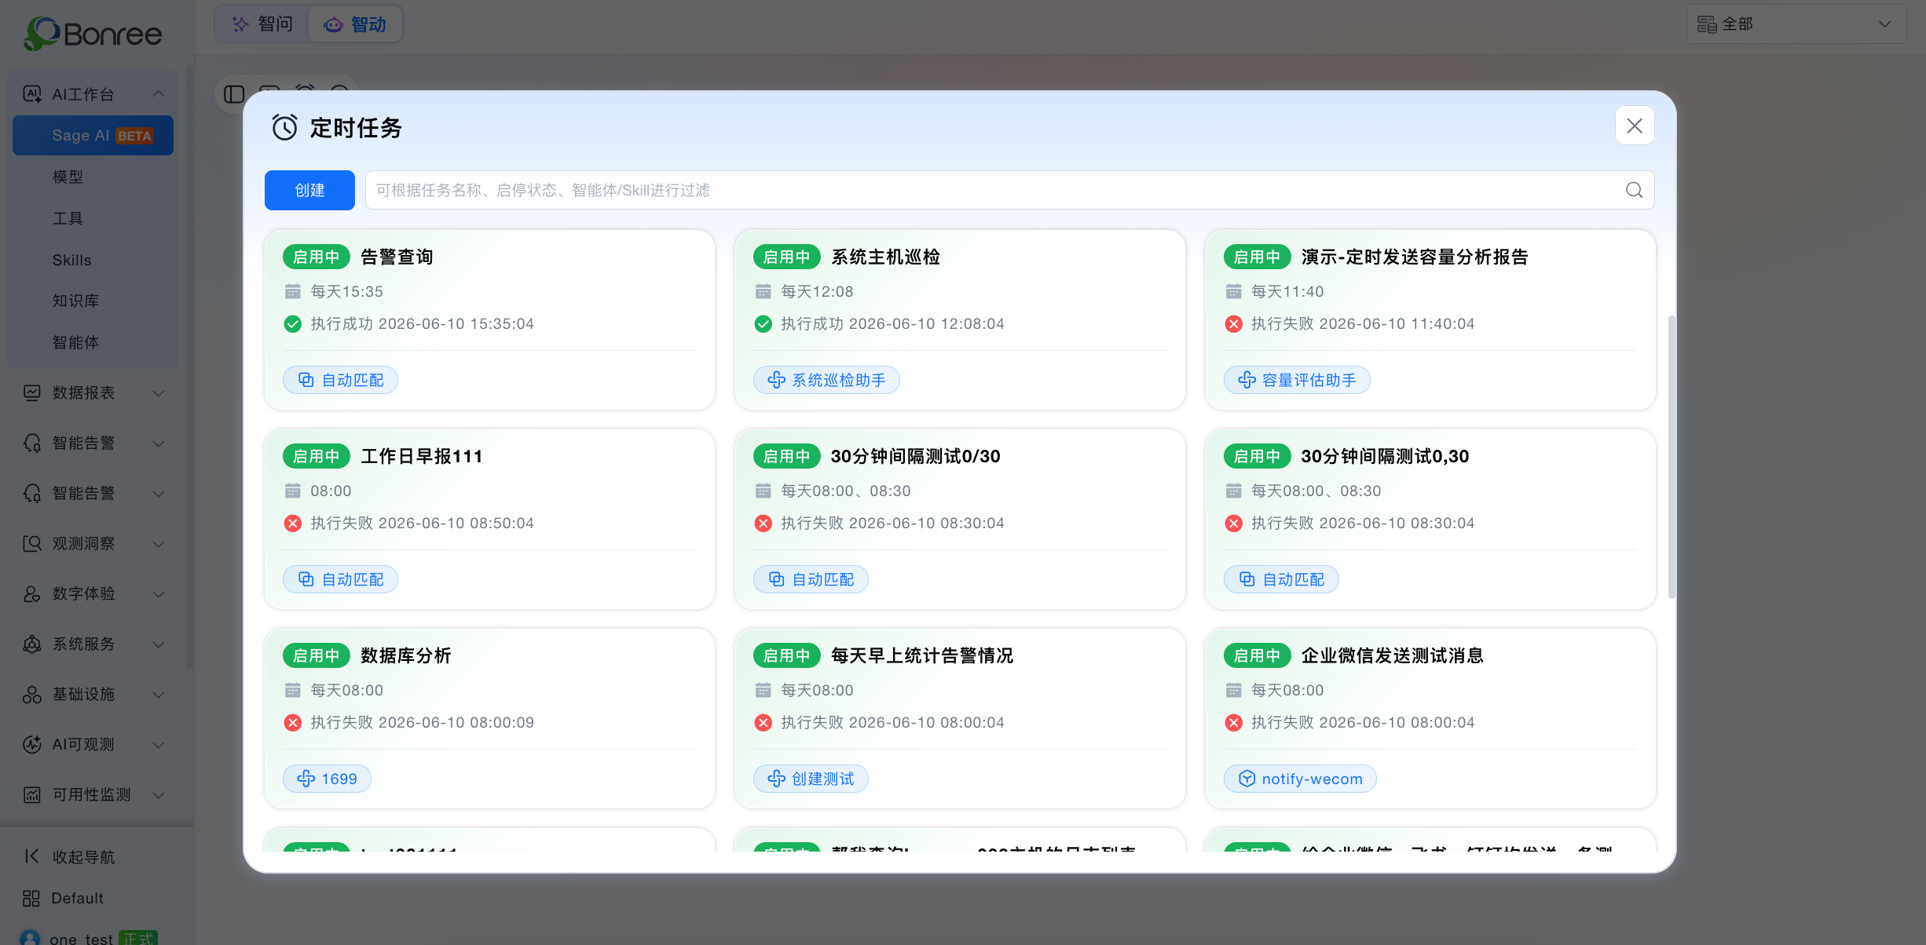Screen dimensions: 1926x945
Task: Click 自动匹配 tag on 30分钟间隔测试0,30 card
Action: 1281,579
